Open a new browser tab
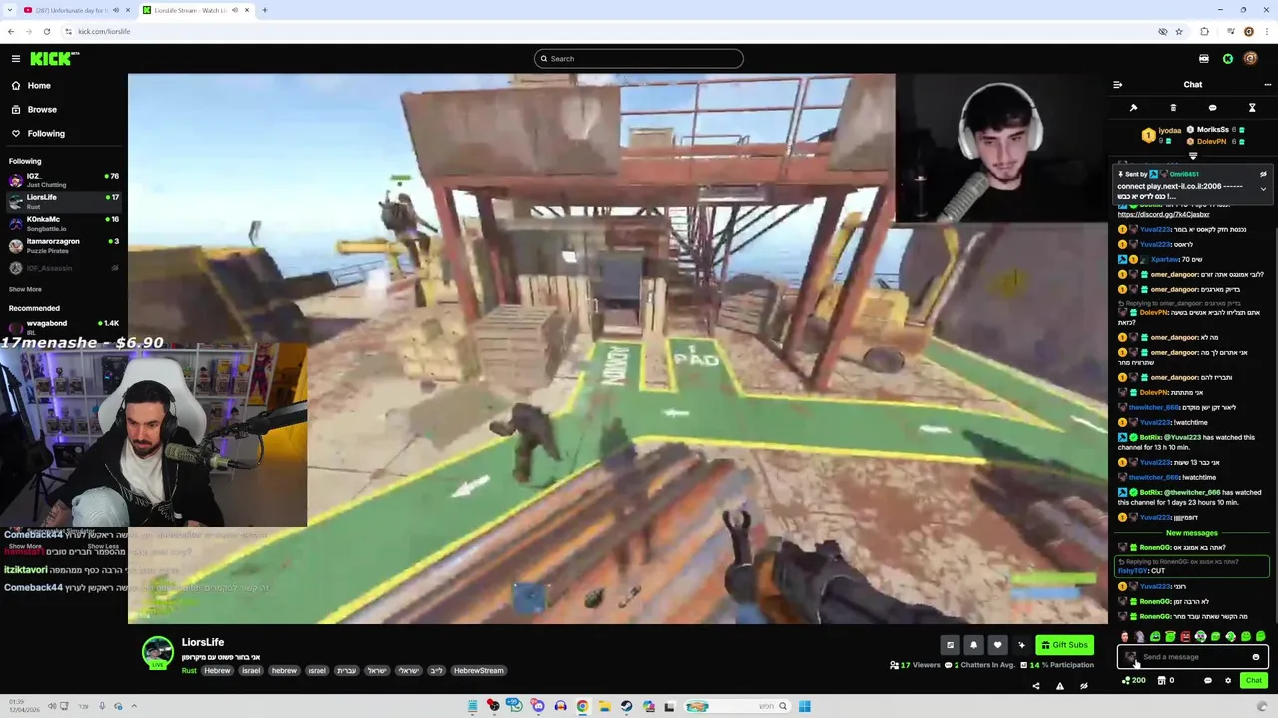The height and width of the screenshot is (718, 1278). [264, 10]
